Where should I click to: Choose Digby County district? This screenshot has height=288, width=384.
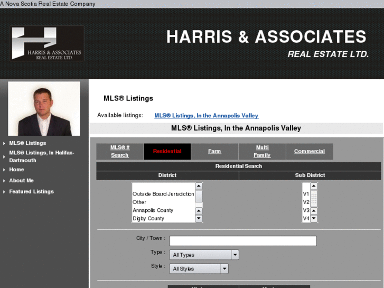[163, 218]
